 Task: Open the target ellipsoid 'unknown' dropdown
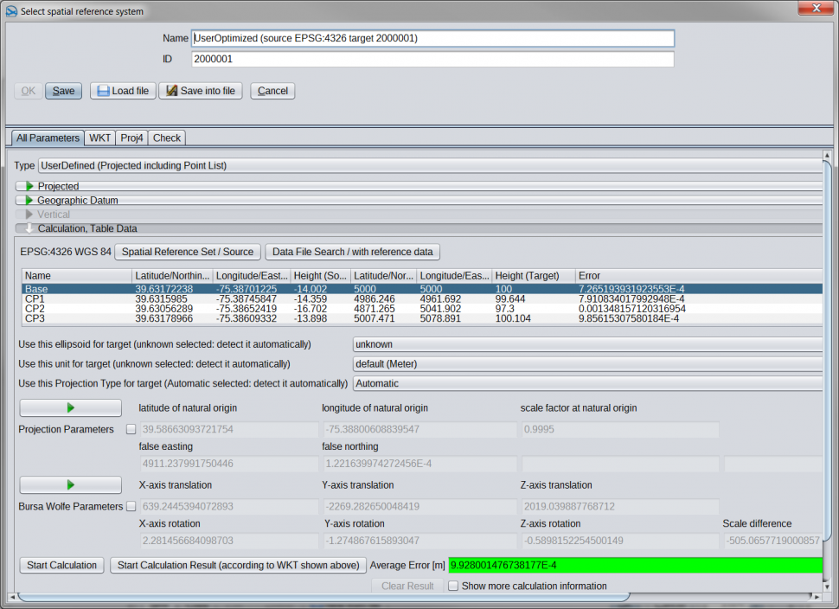pyautogui.click(x=587, y=344)
